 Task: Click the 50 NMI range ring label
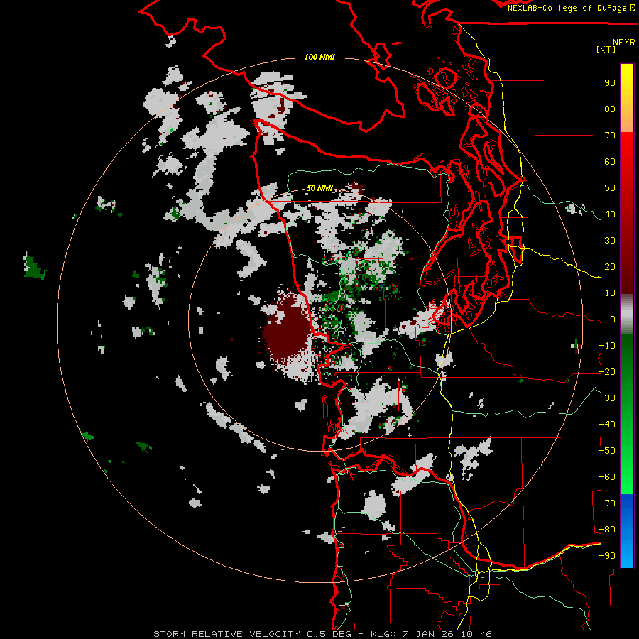point(319,188)
